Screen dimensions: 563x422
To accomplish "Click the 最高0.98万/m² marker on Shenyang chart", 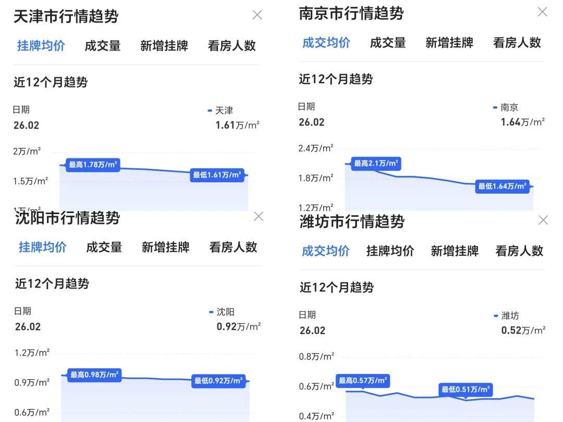I will (94, 374).
